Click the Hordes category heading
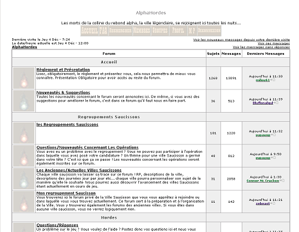Screen dimensions: 299x232 [x=109, y=217]
